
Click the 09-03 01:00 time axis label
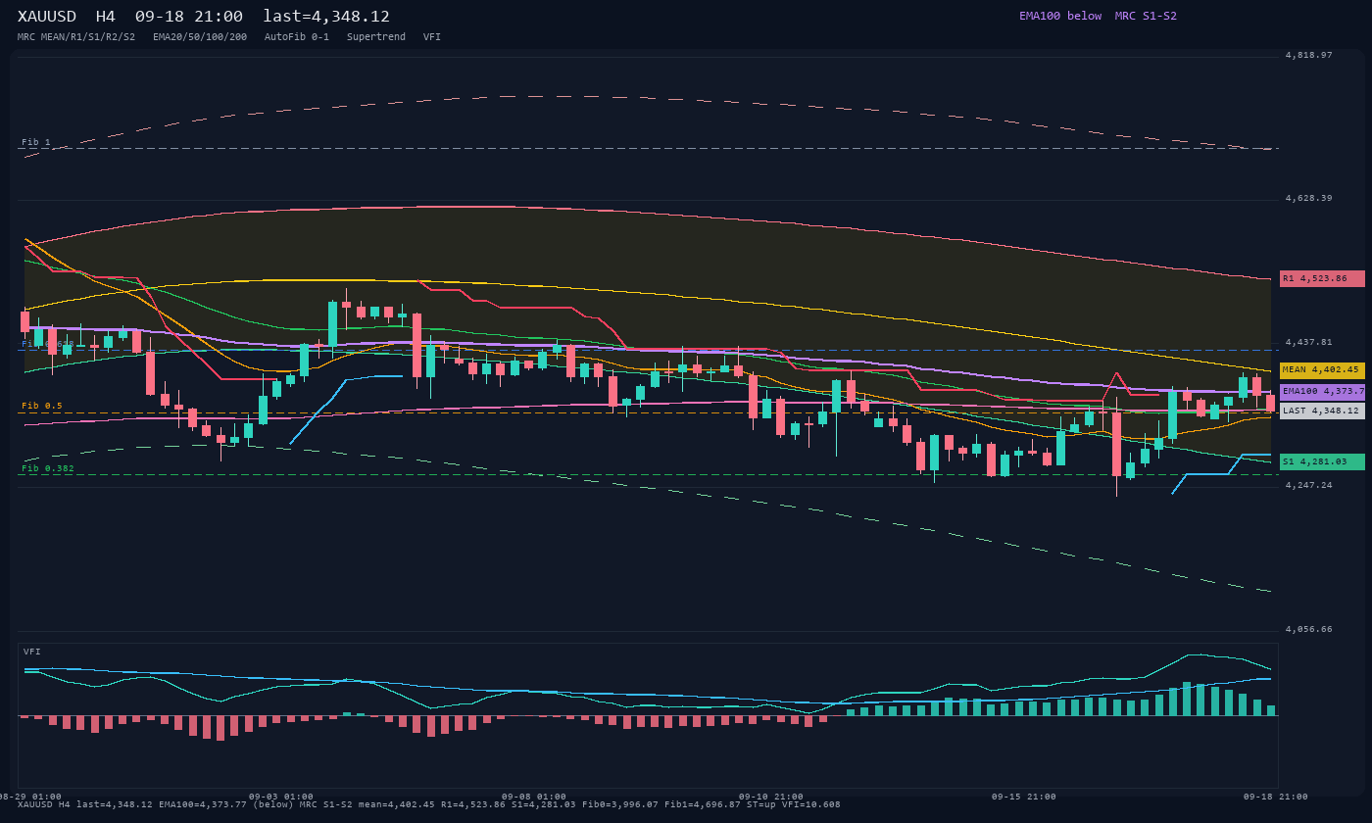[281, 797]
